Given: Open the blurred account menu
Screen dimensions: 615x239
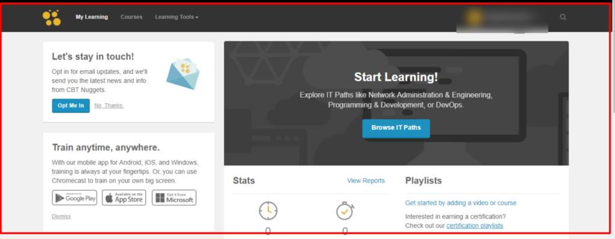Looking at the screenshot, I should coord(502,20).
